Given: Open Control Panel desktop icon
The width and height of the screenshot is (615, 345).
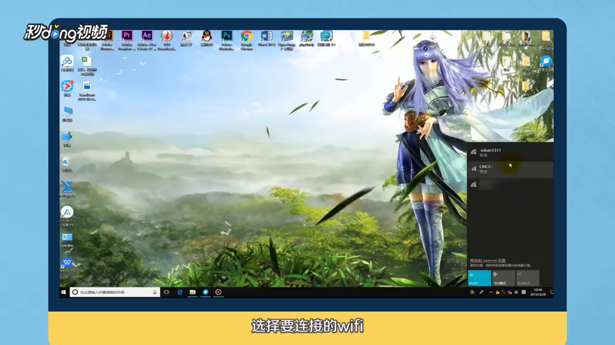Looking at the screenshot, I should click(x=67, y=240).
